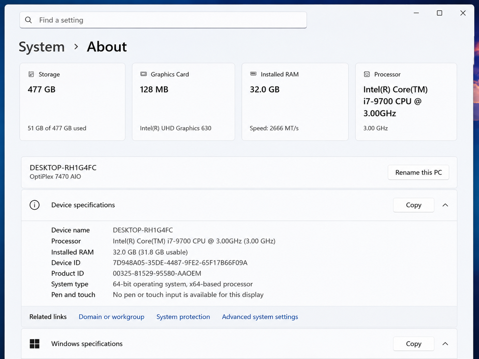Click the Installed RAM memory icon
Image resolution: width=479 pixels, height=359 pixels.
click(253, 74)
